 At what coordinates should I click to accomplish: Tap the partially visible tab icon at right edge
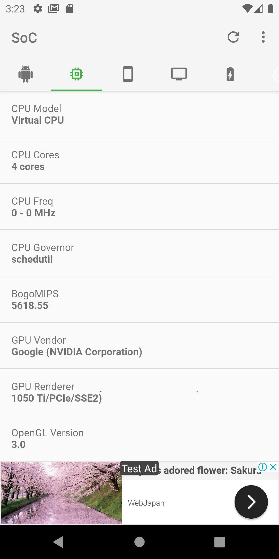tap(276, 74)
